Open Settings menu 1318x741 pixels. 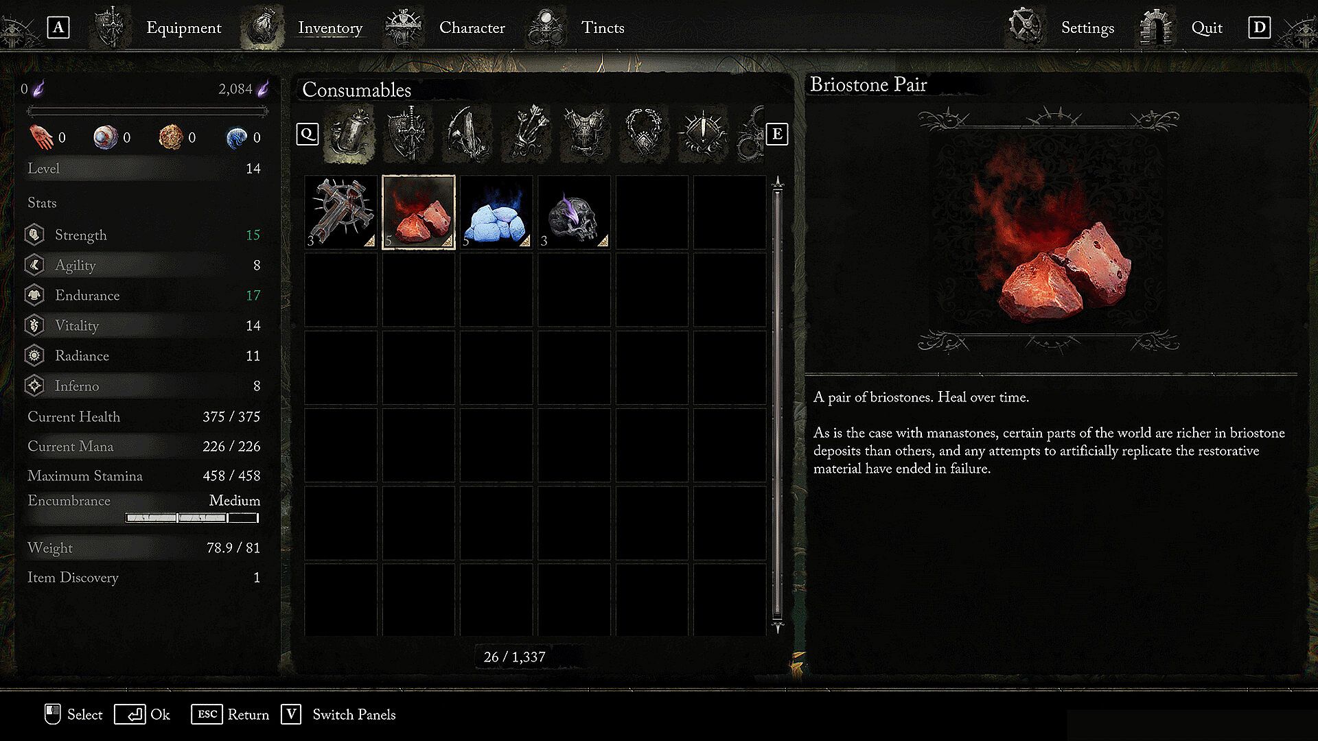(1087, 27)
